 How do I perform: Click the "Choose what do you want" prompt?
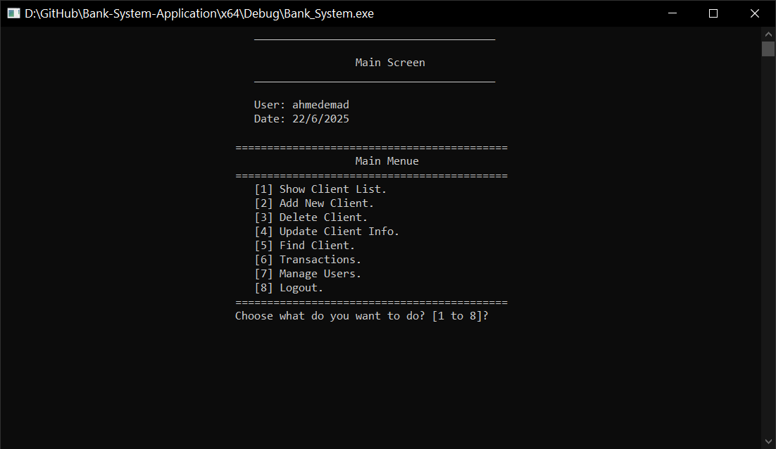[x=361, y=316]
